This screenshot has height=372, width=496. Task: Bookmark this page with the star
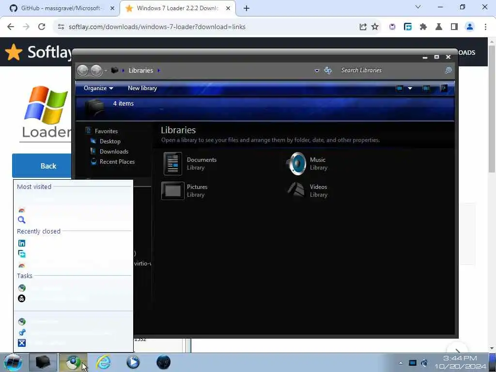point(375,27)
